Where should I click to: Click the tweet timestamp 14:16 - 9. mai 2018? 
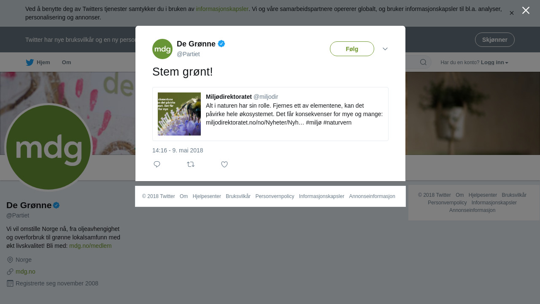(178, 150)
